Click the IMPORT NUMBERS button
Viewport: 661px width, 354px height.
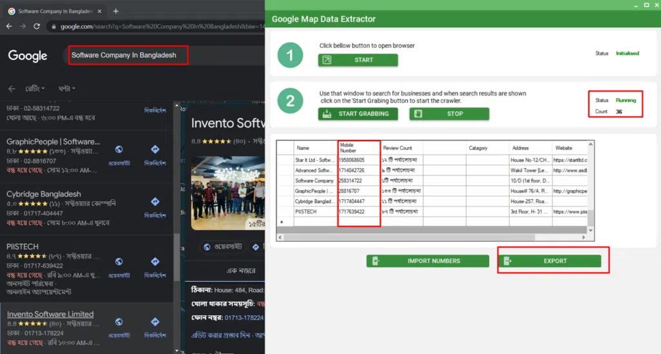tap(427, 261)
